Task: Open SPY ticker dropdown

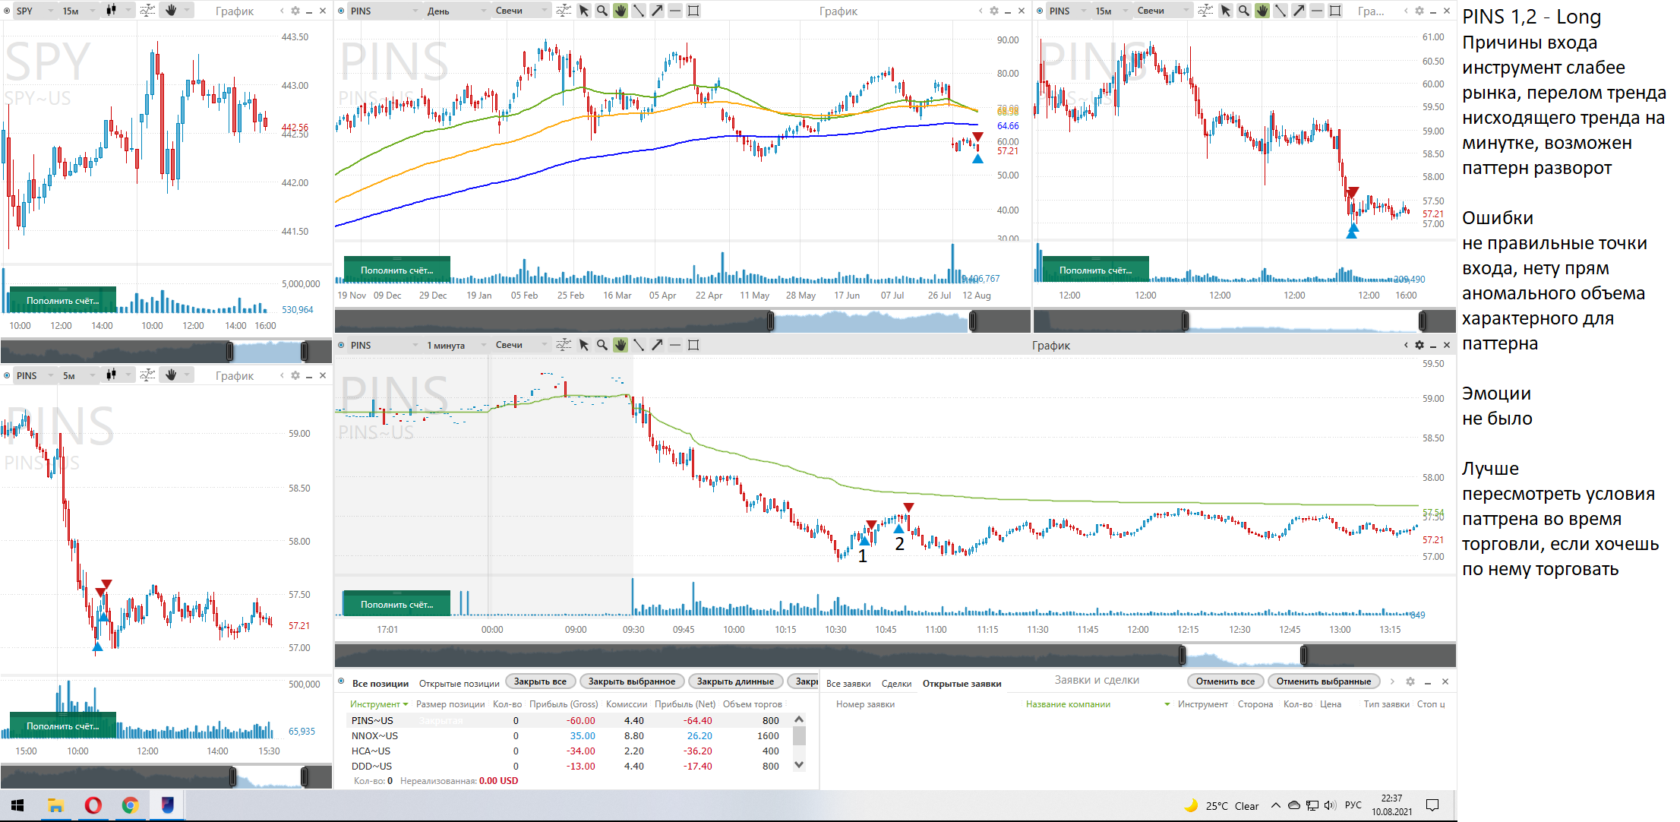Action: pos(36,11)
